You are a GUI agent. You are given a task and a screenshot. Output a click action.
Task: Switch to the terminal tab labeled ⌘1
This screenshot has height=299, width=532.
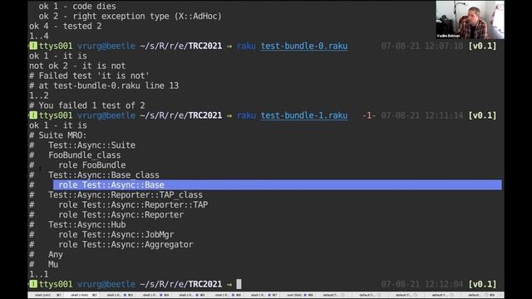tap(46, 296)
